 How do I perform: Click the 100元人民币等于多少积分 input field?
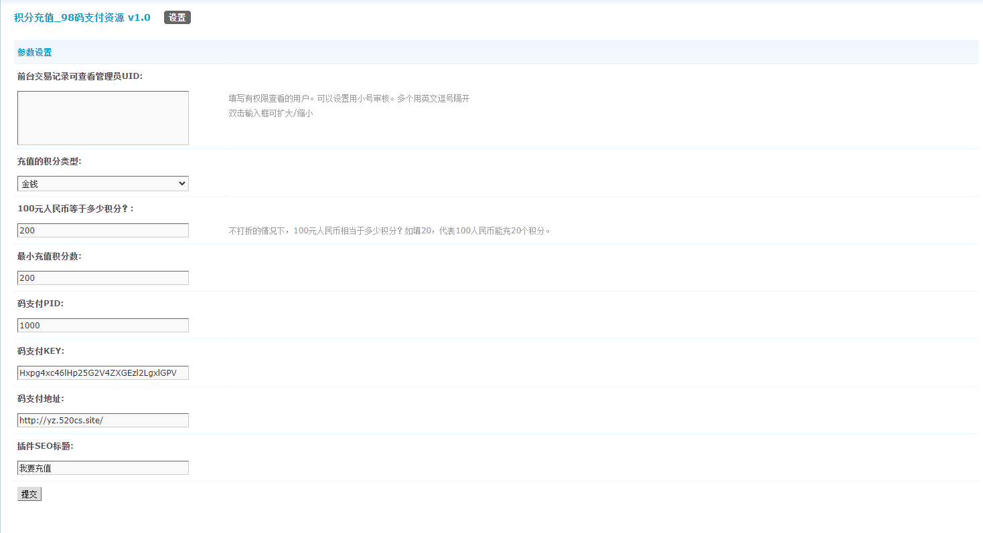pos(102,231)
